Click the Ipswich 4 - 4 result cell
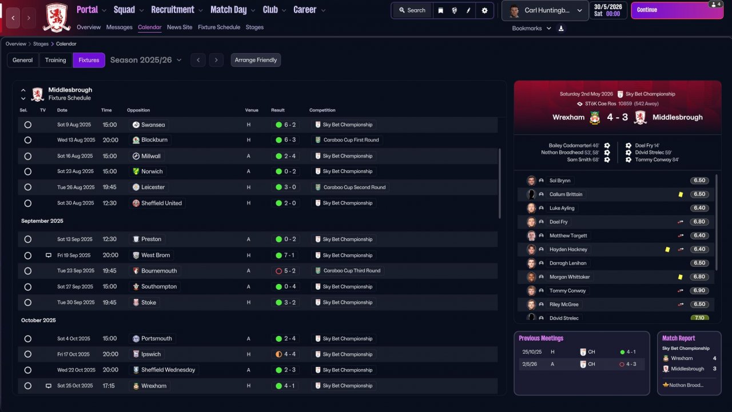The height and width of the screenshot is (412, 732). coord(285,354)
